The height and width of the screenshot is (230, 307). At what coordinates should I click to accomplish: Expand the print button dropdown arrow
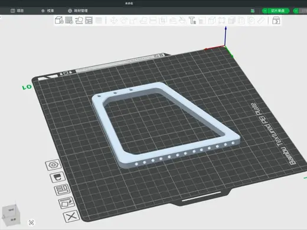[296, 11]
